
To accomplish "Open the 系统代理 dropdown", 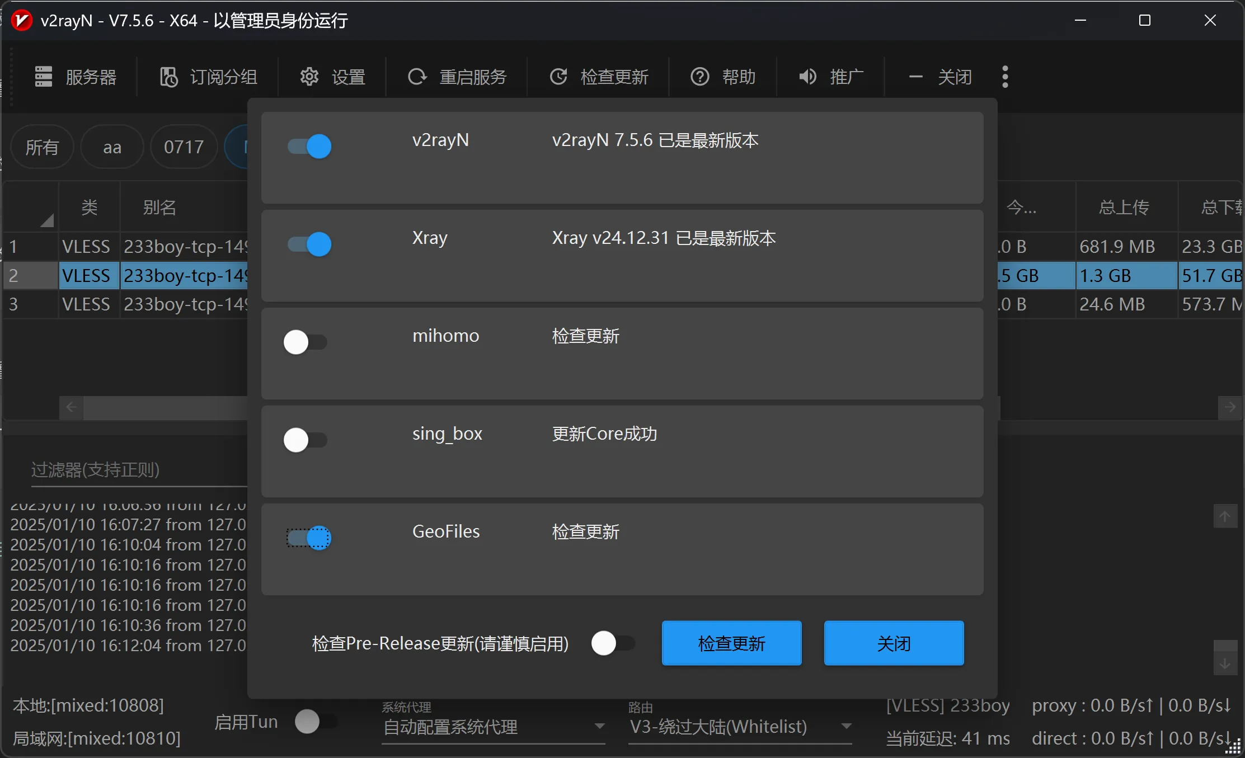I will (x=494, y=727).
